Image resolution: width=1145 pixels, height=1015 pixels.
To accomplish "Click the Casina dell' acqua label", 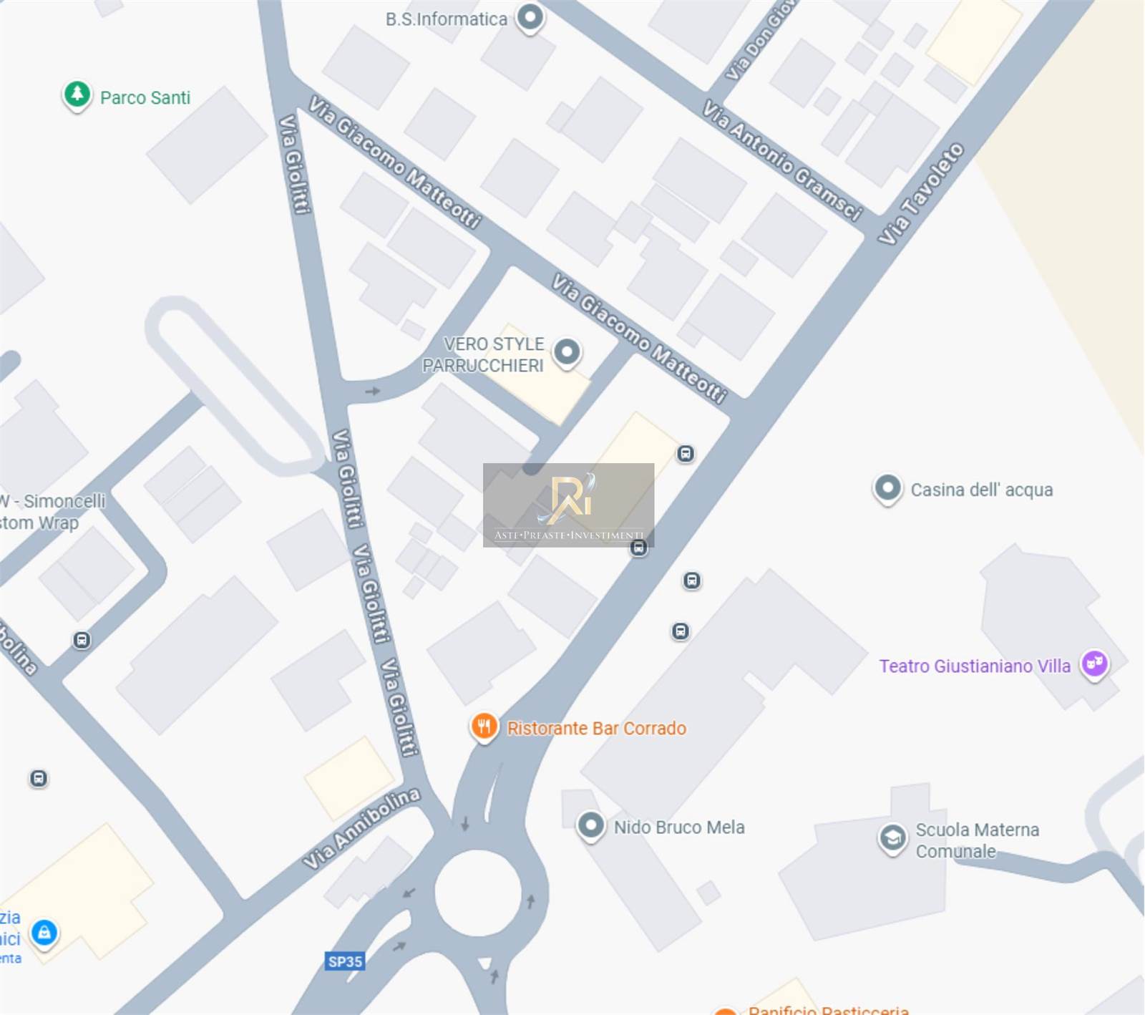I will 982,490.
